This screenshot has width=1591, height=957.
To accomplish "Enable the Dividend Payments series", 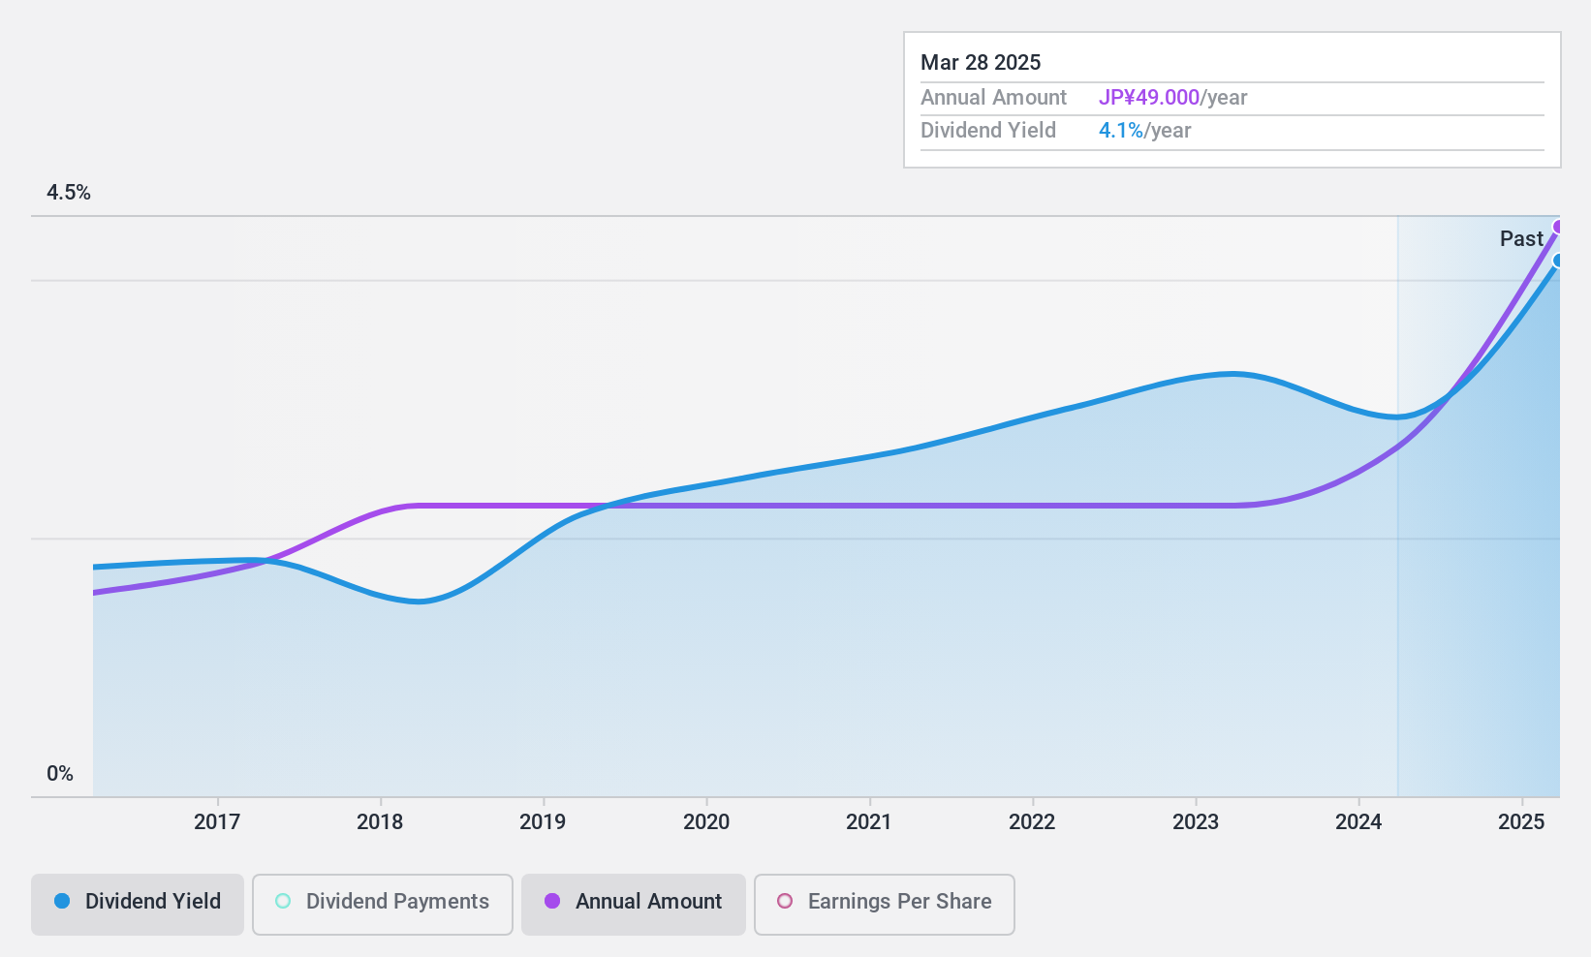I will pyautogui.click(x=383, y=905).
